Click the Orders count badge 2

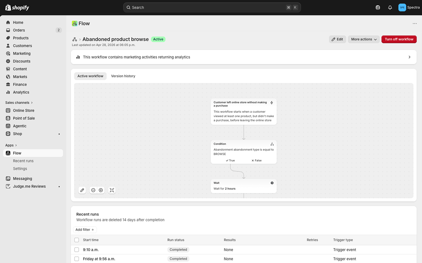point(59,30)
